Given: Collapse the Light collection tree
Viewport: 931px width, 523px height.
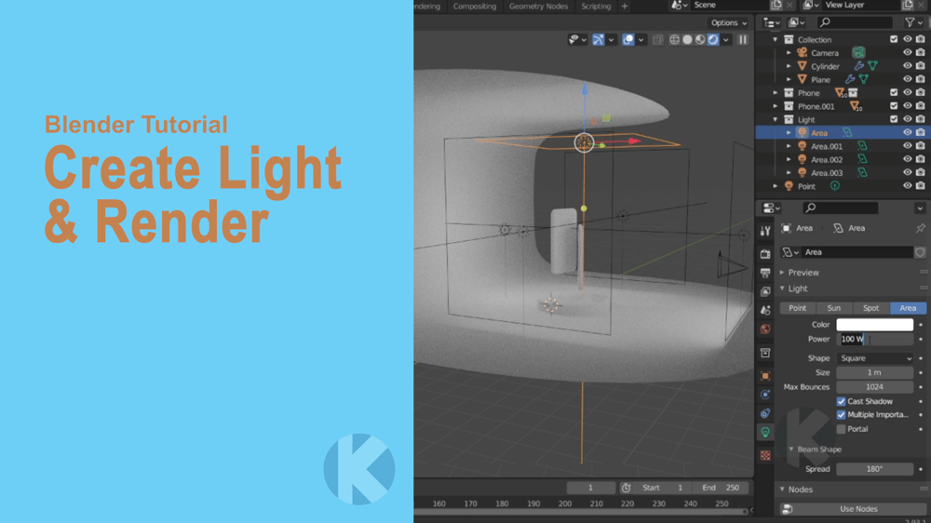Looking at the screenshot, I should coord(776,119).
